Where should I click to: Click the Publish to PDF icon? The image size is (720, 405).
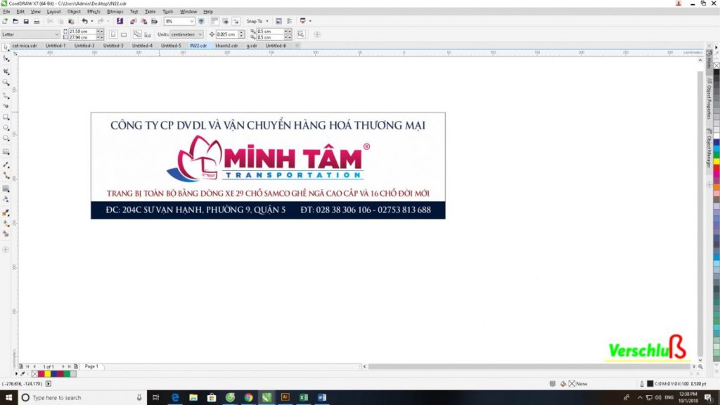pos(154,21)
